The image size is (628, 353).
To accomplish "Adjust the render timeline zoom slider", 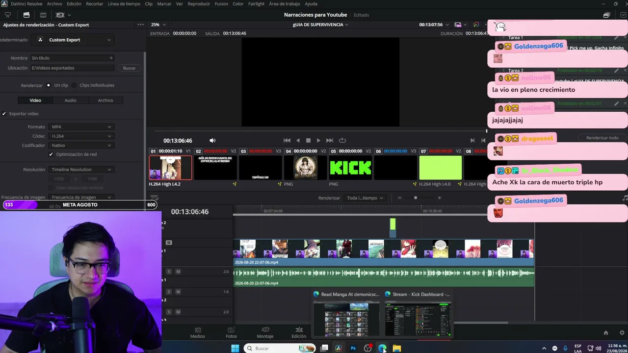I will pyautogui.click(x=416, y=198).
